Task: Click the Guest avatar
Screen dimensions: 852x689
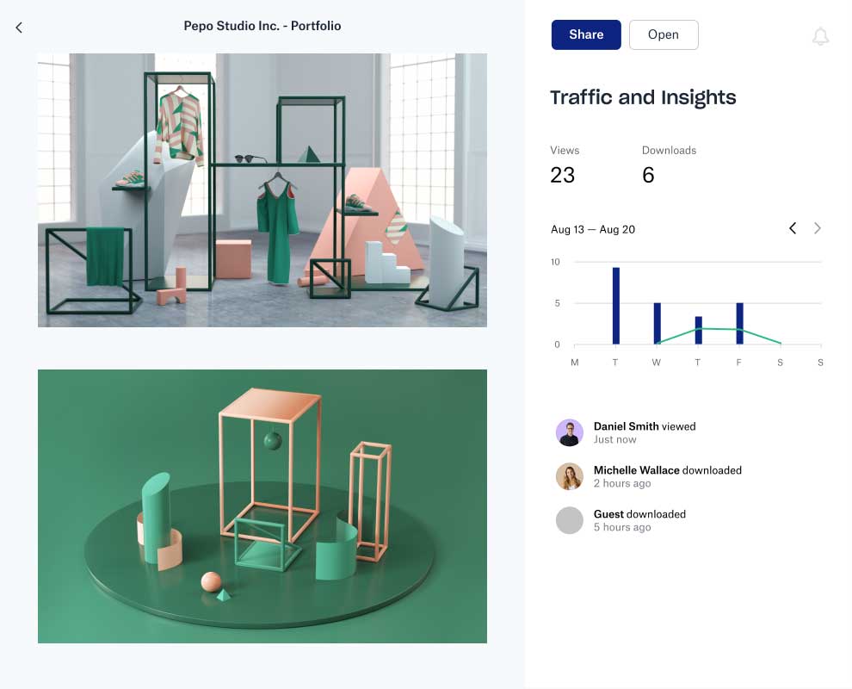Action: pyautogui.click(x=569, y=520)
